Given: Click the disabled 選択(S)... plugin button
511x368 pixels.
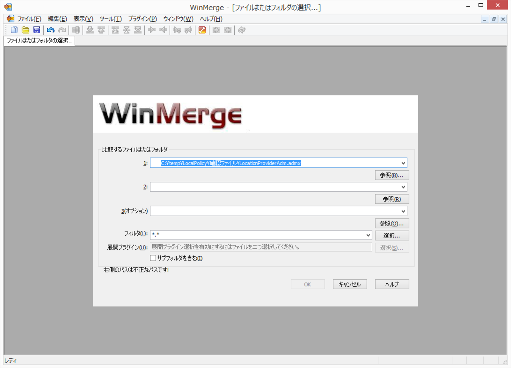Looking at the screenshot, I should click(x=392, y=248).
